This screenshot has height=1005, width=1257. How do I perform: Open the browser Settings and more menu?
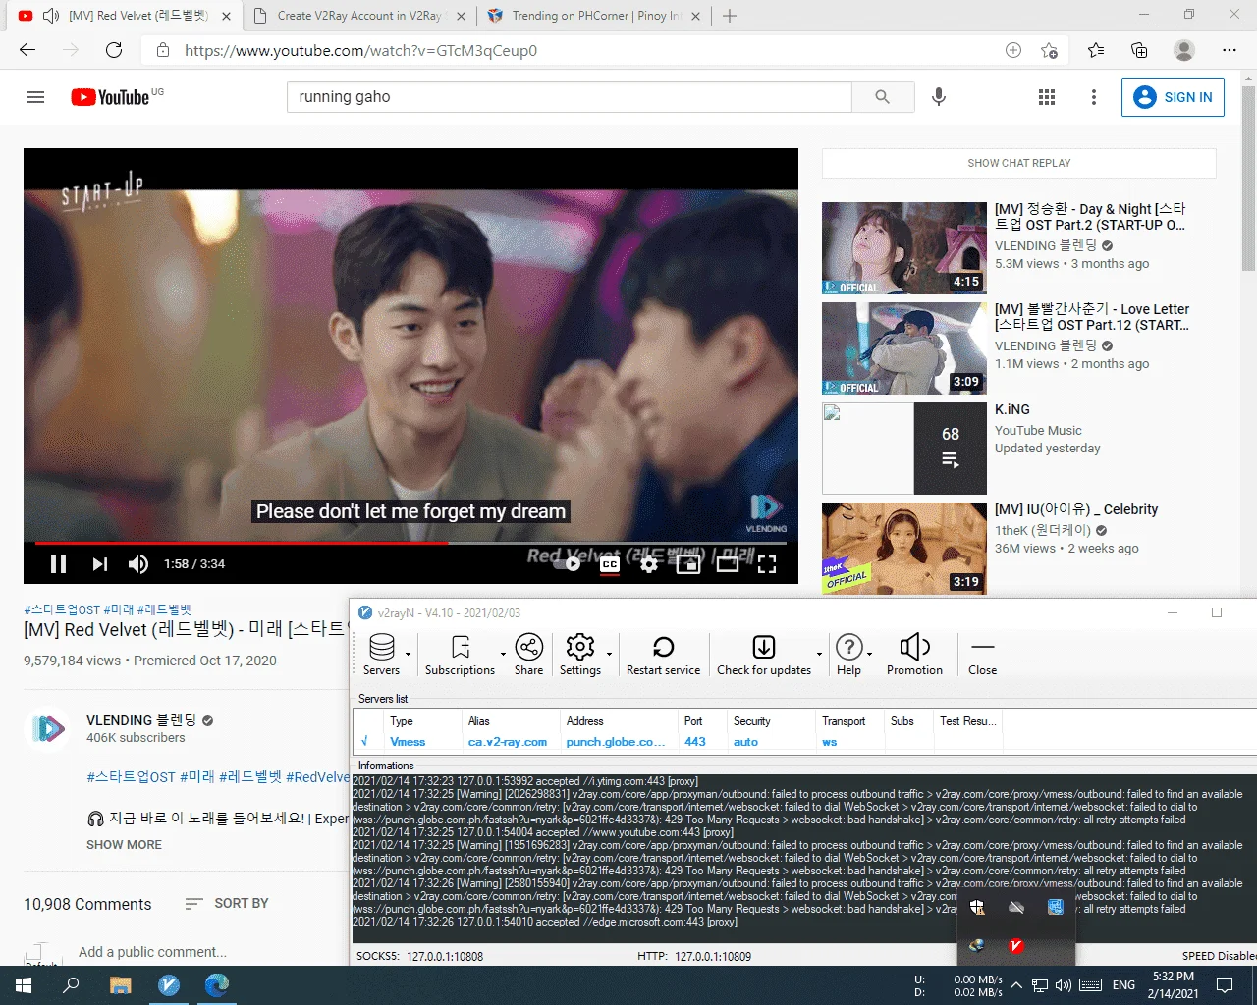[1230, 50]
